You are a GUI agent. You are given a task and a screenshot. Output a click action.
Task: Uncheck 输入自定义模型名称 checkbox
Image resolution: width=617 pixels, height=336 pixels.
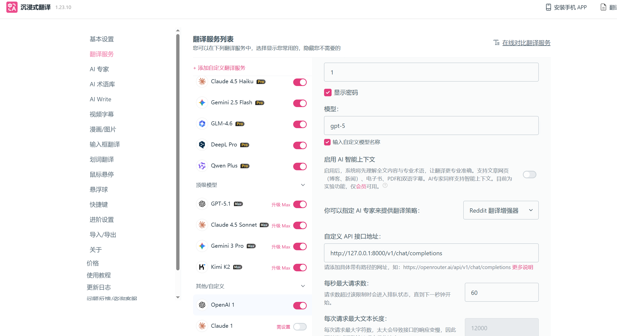point(327,142)
